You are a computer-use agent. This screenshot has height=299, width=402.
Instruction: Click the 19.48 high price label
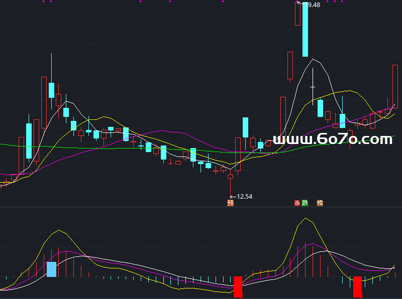313,5
